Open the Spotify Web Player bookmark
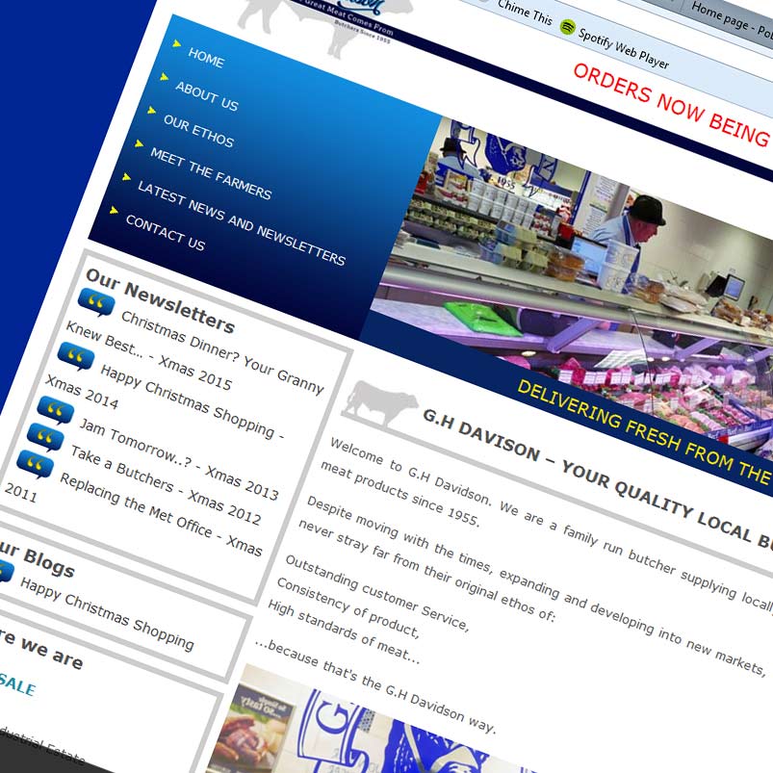773x773 pixels. [x=624, y=48]
